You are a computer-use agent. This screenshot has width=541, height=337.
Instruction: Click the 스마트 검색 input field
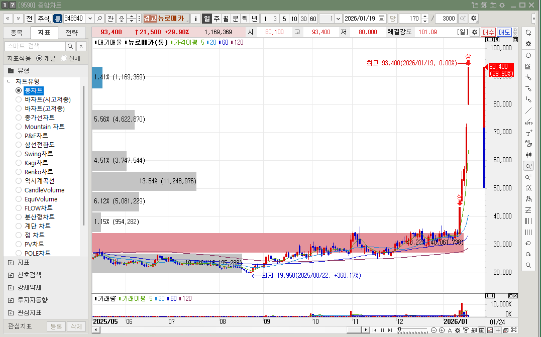(35, 46)
